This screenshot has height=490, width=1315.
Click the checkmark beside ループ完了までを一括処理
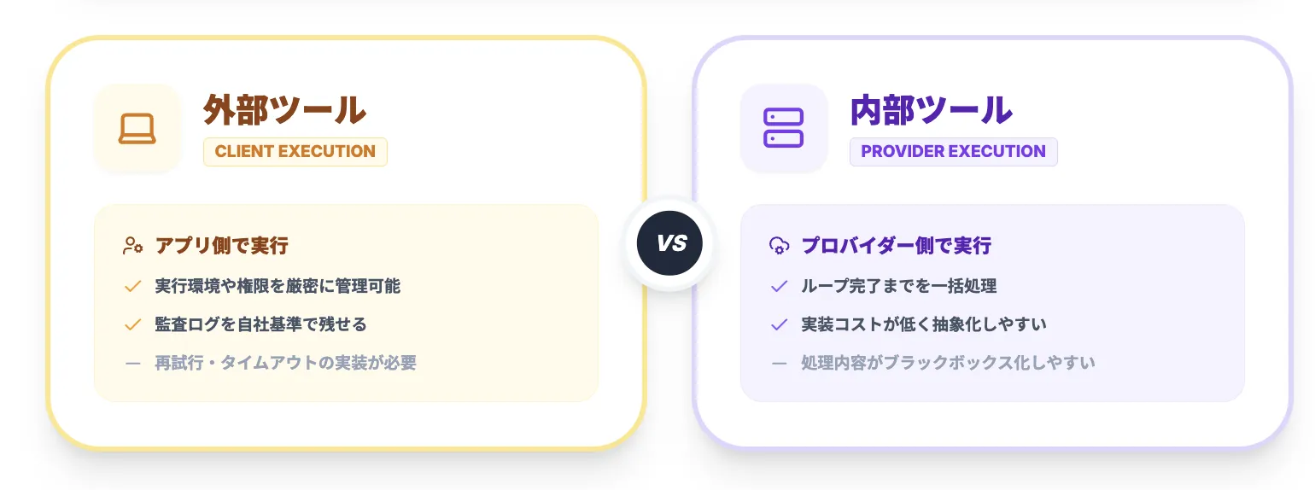point(779,286)
